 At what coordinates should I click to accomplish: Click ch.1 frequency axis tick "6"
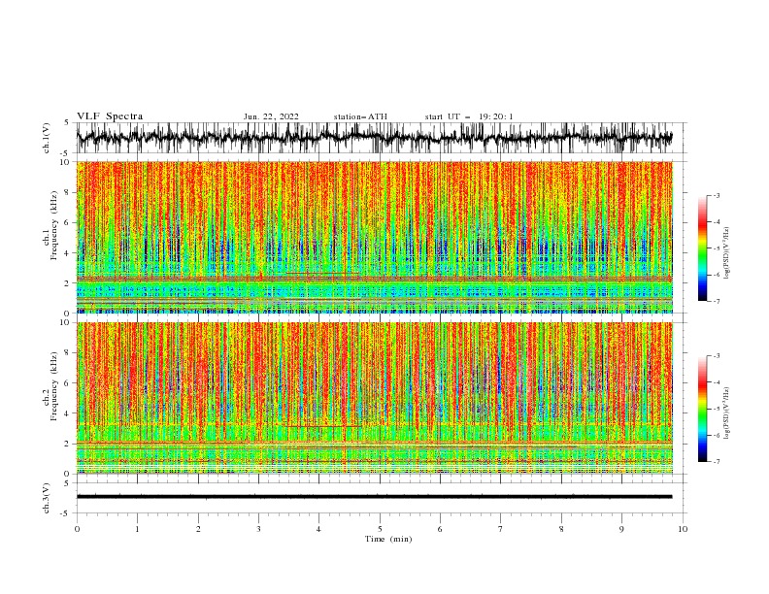point(68,222)
